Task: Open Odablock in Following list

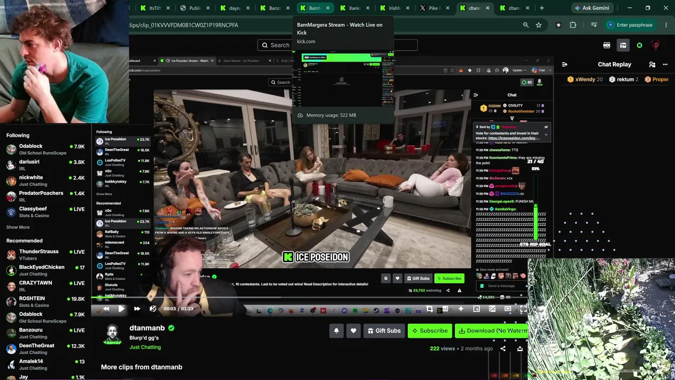Action: (45, 149)
